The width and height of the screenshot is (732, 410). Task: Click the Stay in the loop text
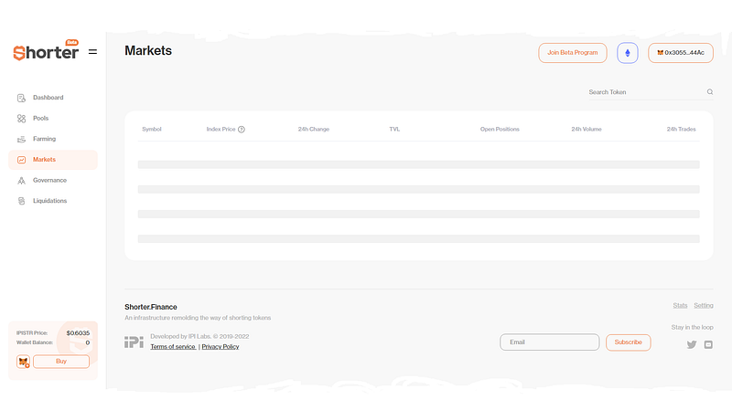[x=693, y=327]
